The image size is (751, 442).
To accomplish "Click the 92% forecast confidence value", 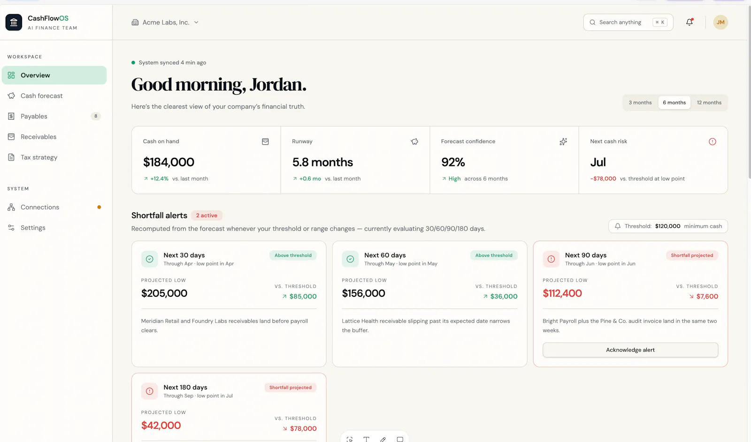I will click(453, 162).
